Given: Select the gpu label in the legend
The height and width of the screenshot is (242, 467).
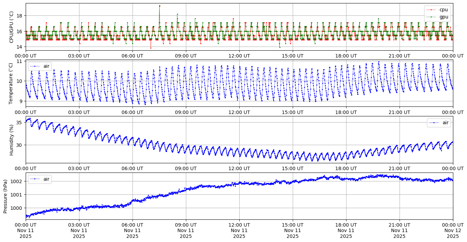Looking at the screenshot, I should coord(444,17).
